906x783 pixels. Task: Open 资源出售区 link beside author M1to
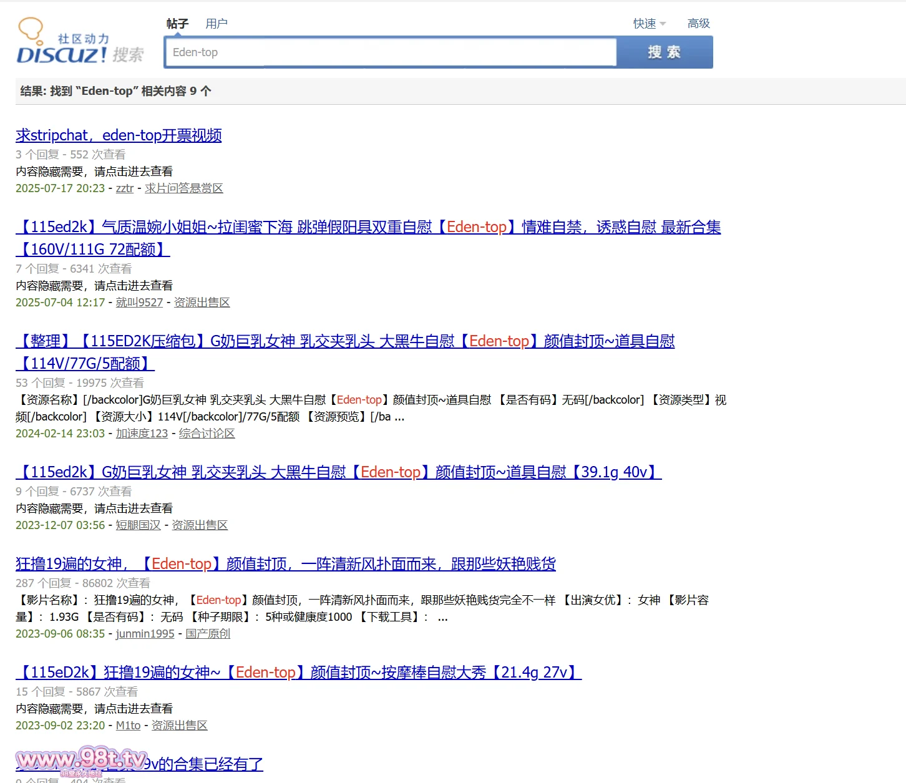[x=179, y=726]
